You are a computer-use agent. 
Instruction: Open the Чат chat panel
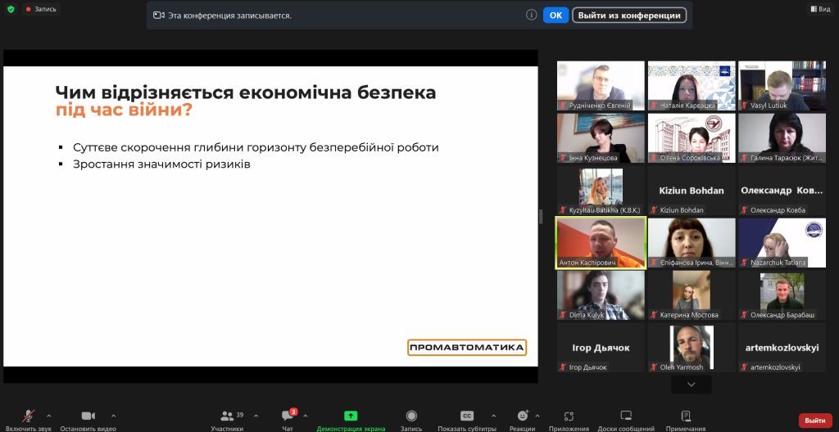point(288,421)
